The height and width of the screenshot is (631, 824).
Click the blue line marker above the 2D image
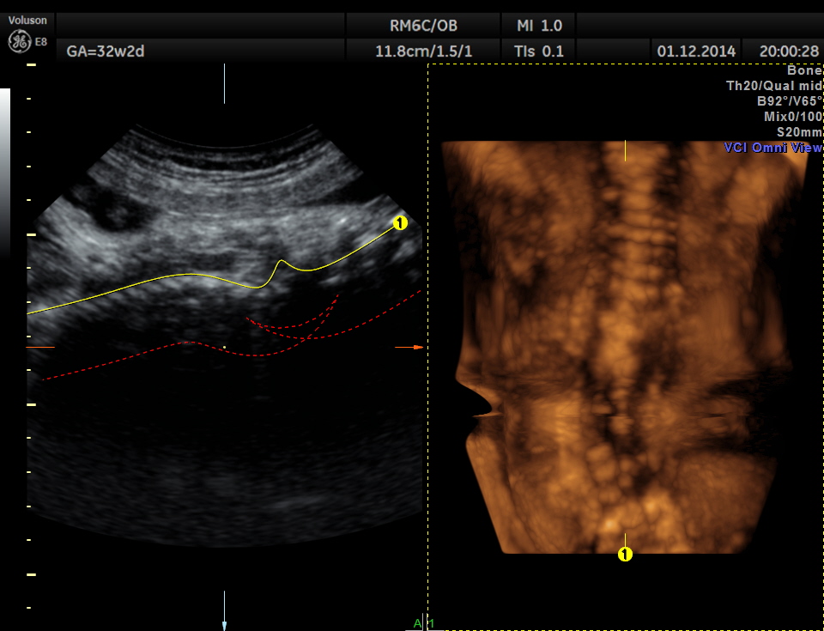coord(224,83)
